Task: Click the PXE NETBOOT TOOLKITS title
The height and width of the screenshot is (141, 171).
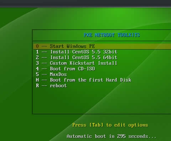Action: tap(112, 35)
